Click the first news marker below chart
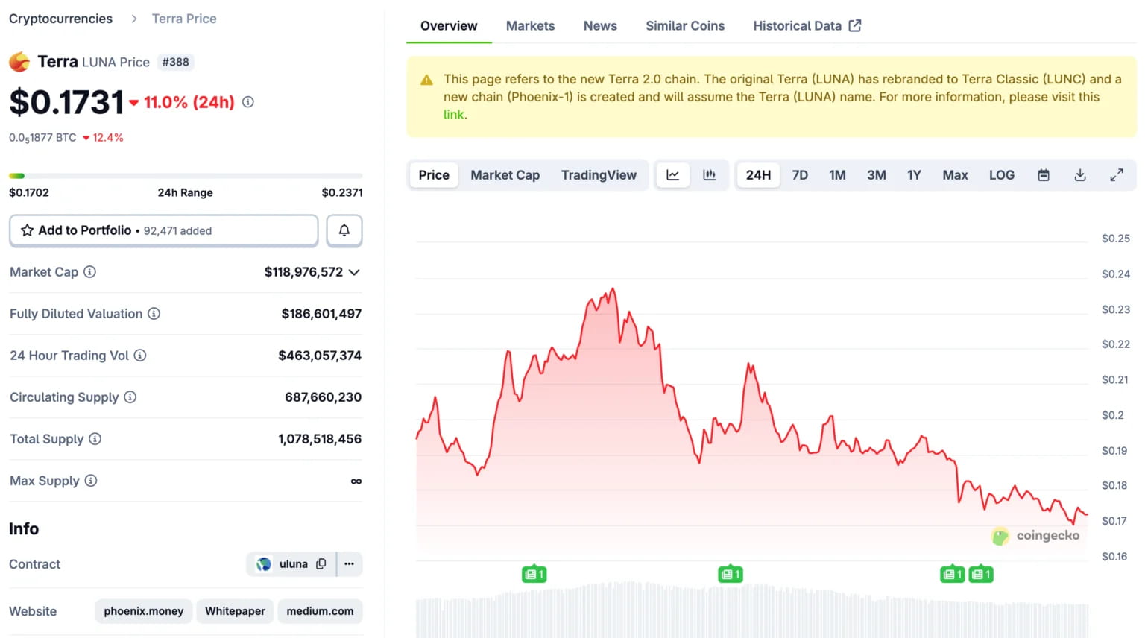The width and height of the screenshot is (1145, 638). pos(534,575)
